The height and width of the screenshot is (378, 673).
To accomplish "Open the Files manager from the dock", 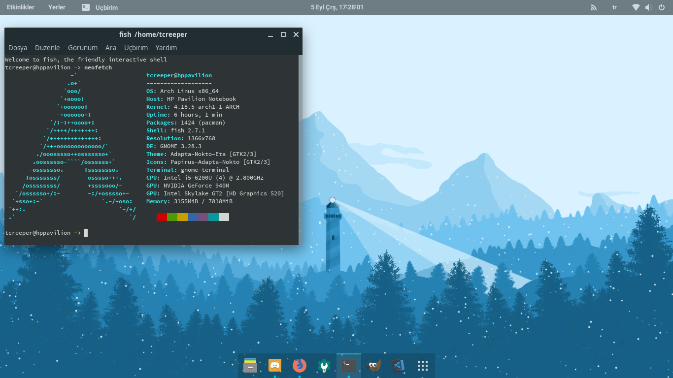I will [x=250, y=365].
